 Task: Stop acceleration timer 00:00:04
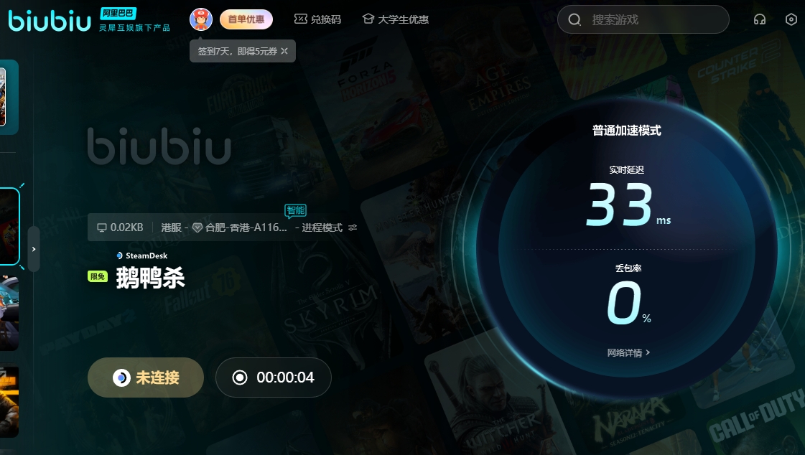[x=273, y=377]
